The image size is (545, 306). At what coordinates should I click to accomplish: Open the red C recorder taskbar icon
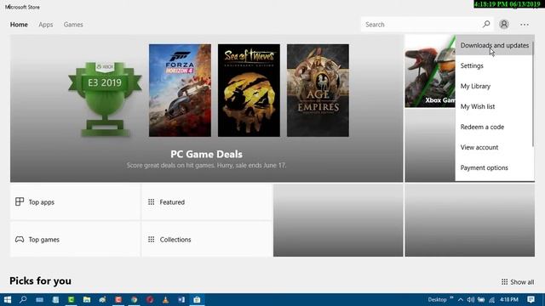(x=118, y=300)
